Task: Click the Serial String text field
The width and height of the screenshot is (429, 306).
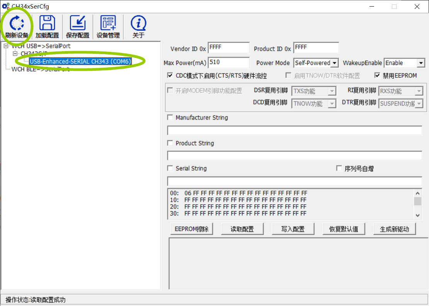Action: 295,181
